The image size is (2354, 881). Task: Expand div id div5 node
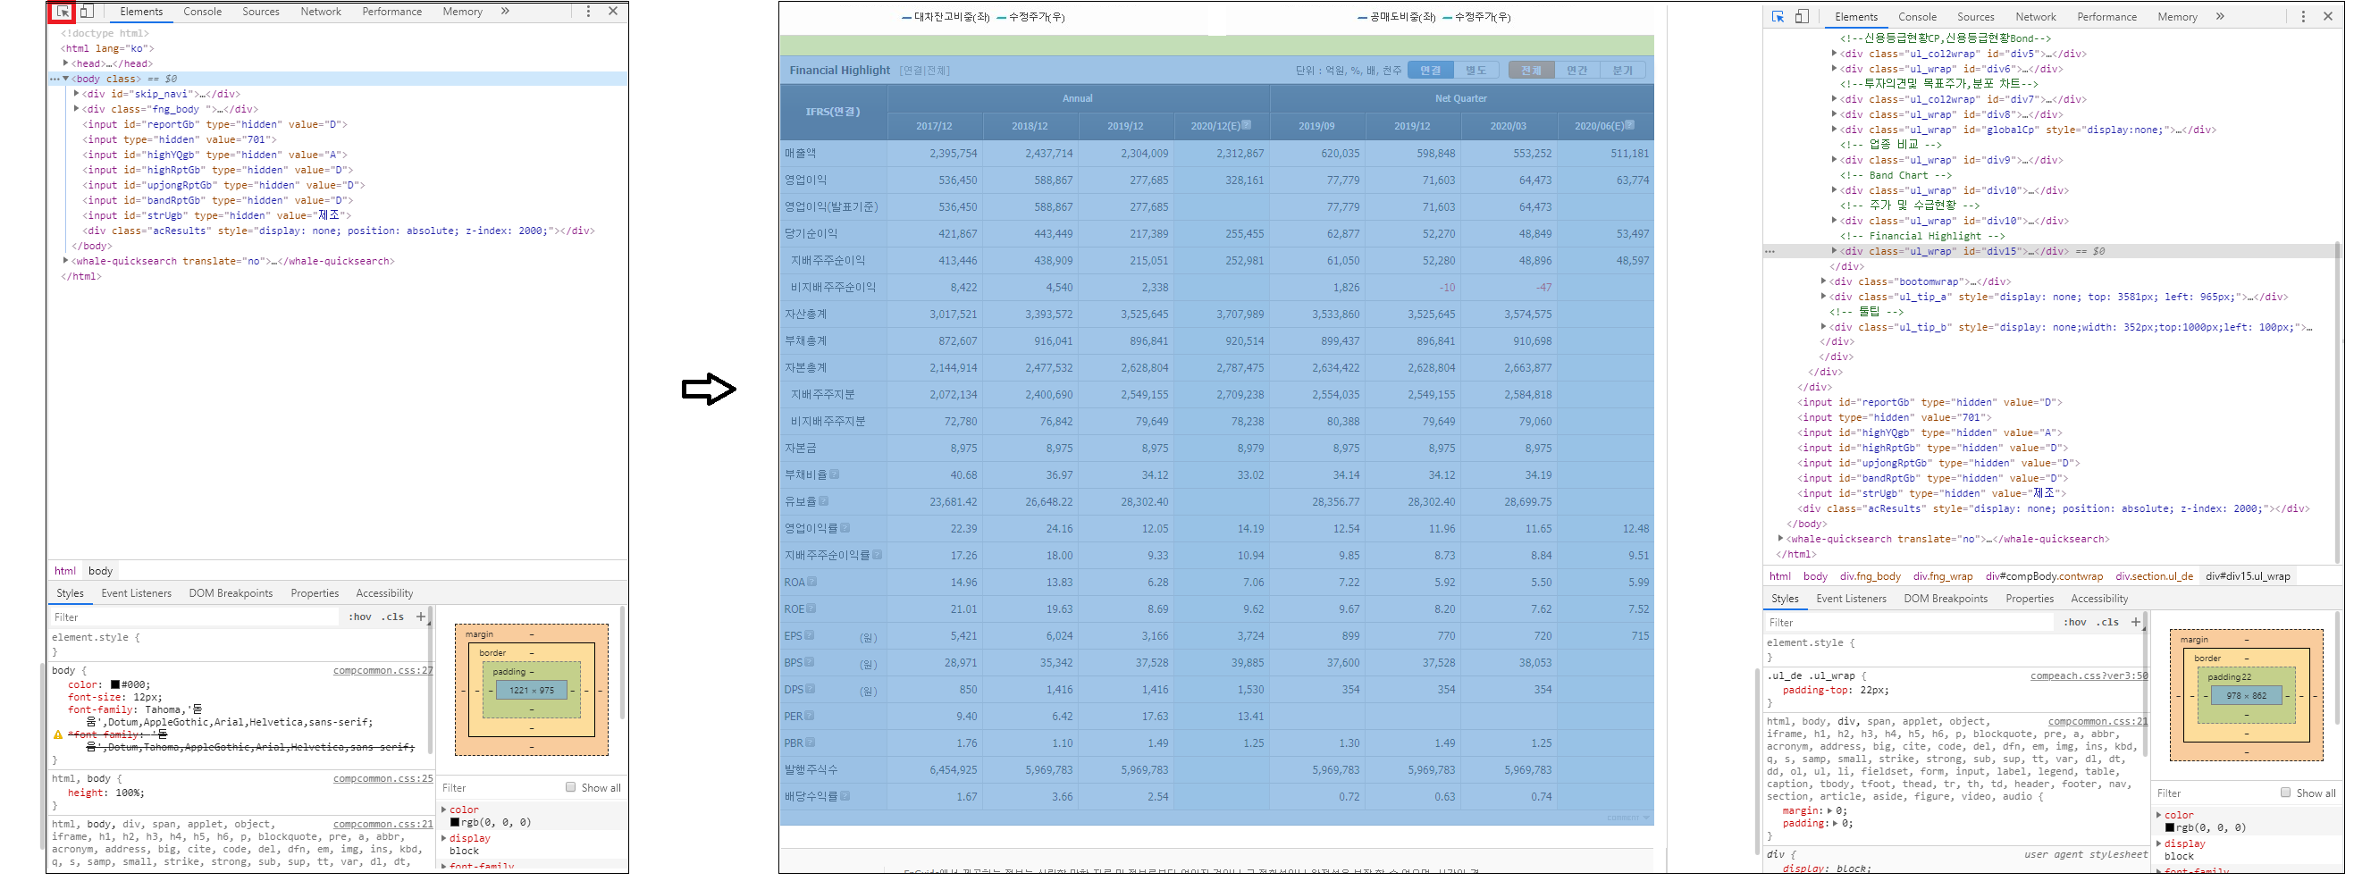coord(1834,53)
